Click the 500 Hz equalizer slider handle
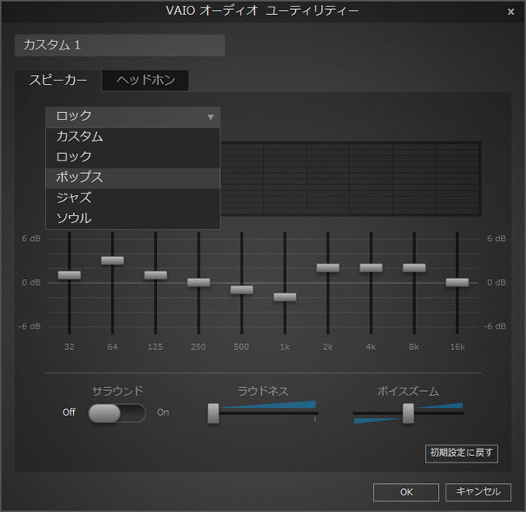This screenshot has width=526, height=512. pyautogui.click(x=242, y=290)
